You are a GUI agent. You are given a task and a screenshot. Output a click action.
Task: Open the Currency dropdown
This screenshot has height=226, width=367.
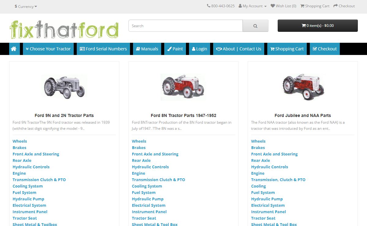coord(26,6)
